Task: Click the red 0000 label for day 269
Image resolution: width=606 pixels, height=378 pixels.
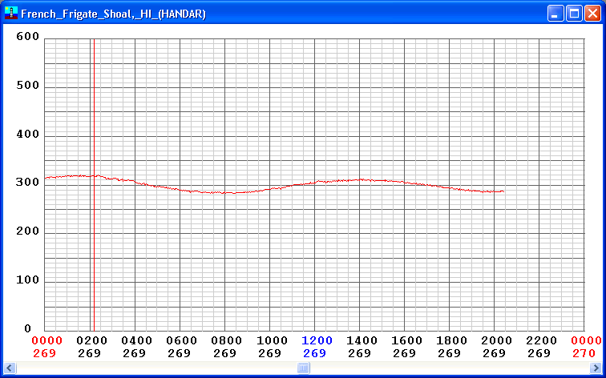Action: pyautogui.click(x=46, y=340)
